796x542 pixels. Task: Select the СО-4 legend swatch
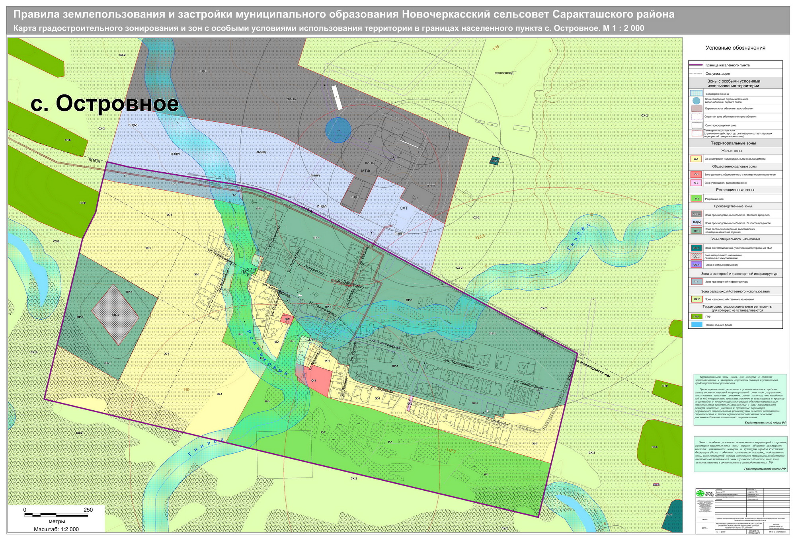(x=696, y=264)
